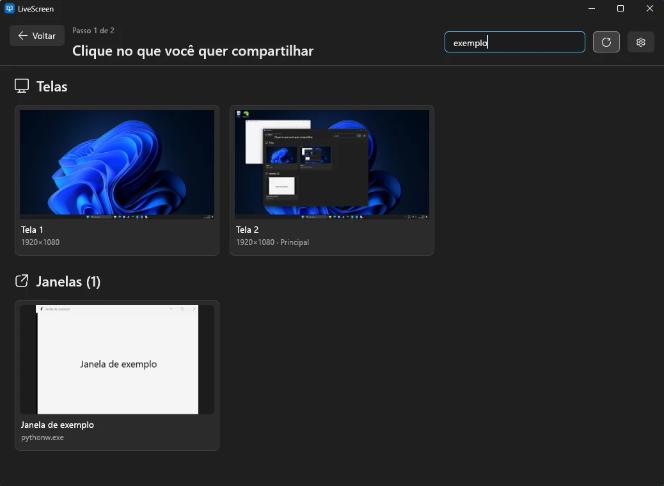
Task: Choose the Janela de exemplo window thumbnail
Action: point(117,359)
